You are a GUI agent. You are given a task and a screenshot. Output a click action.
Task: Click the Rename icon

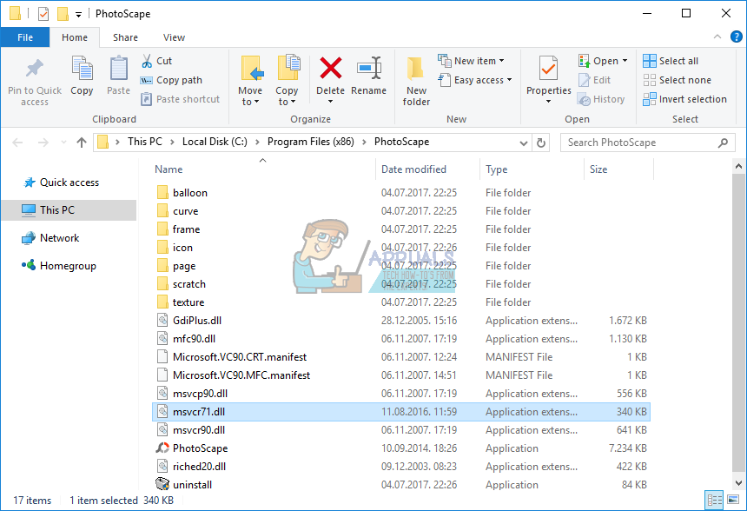pos(369,68)
